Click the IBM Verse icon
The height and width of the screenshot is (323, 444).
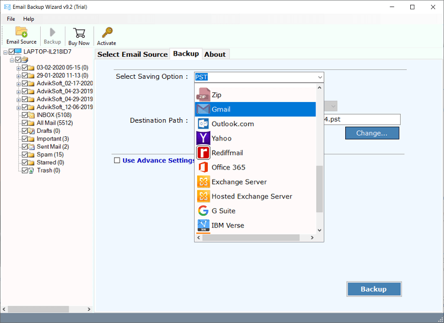coord(203,225)
